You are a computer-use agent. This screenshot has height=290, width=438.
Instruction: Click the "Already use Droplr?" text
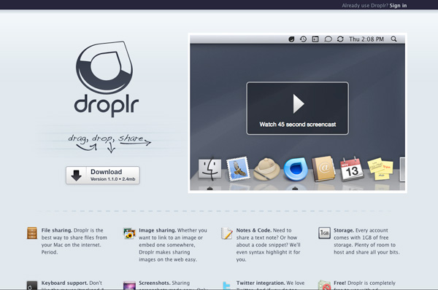point(365,5)
